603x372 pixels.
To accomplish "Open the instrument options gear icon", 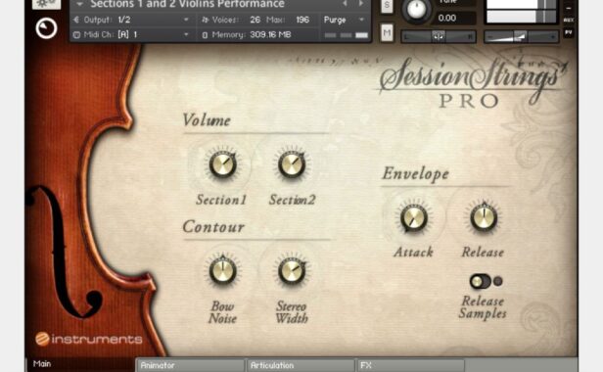I will (x=46, y=4).
